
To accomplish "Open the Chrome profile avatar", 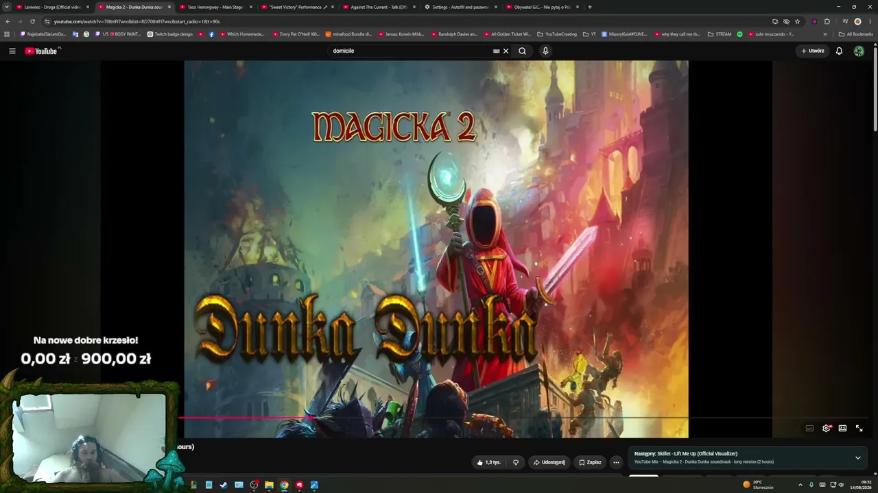I will [x=857, y=21].
